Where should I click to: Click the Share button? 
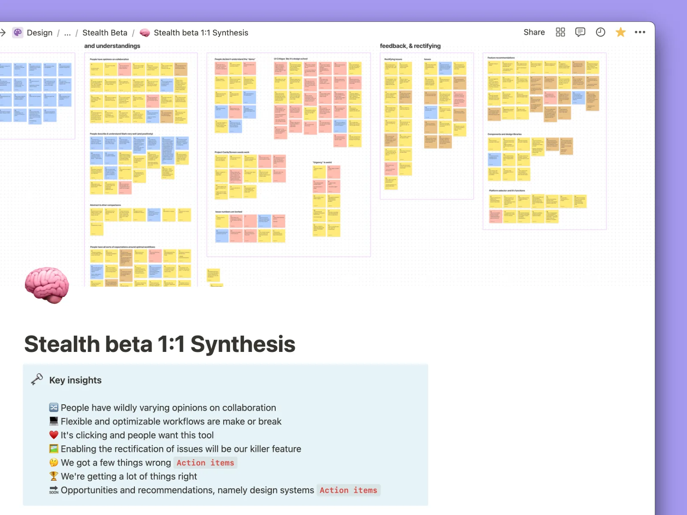(x=534, y=32)
